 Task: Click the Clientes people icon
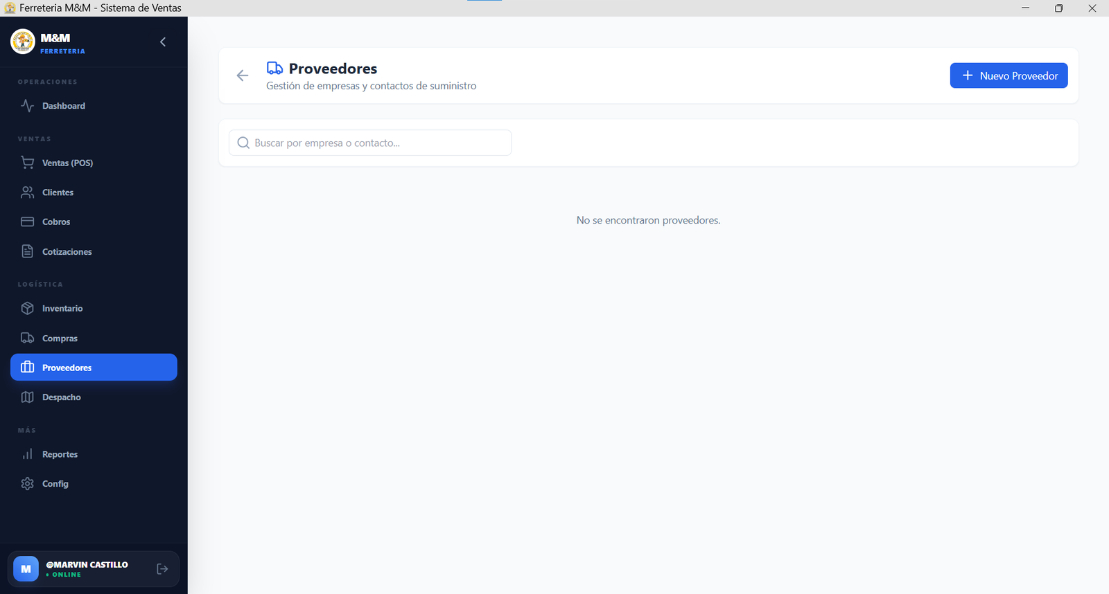coord(27,192)
